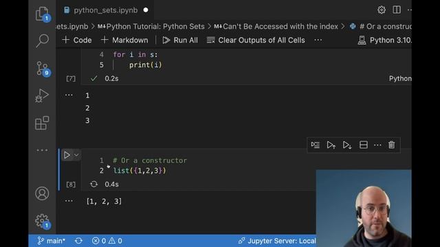
Task: Open output actions ellipsis beside loop output
Action: tap(69, 95)
